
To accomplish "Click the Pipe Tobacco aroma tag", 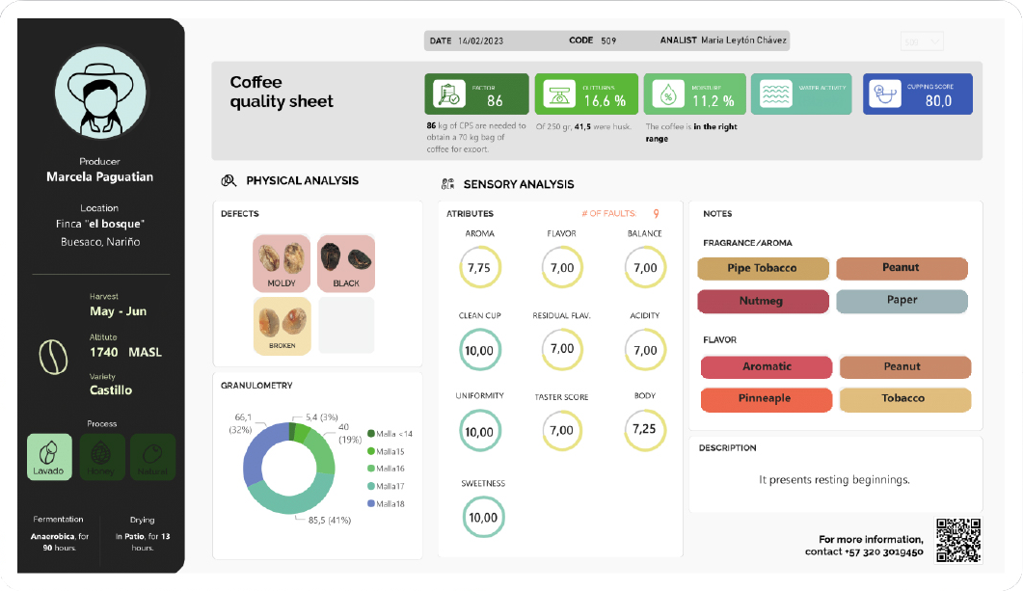I will click(x=763, y=268).
